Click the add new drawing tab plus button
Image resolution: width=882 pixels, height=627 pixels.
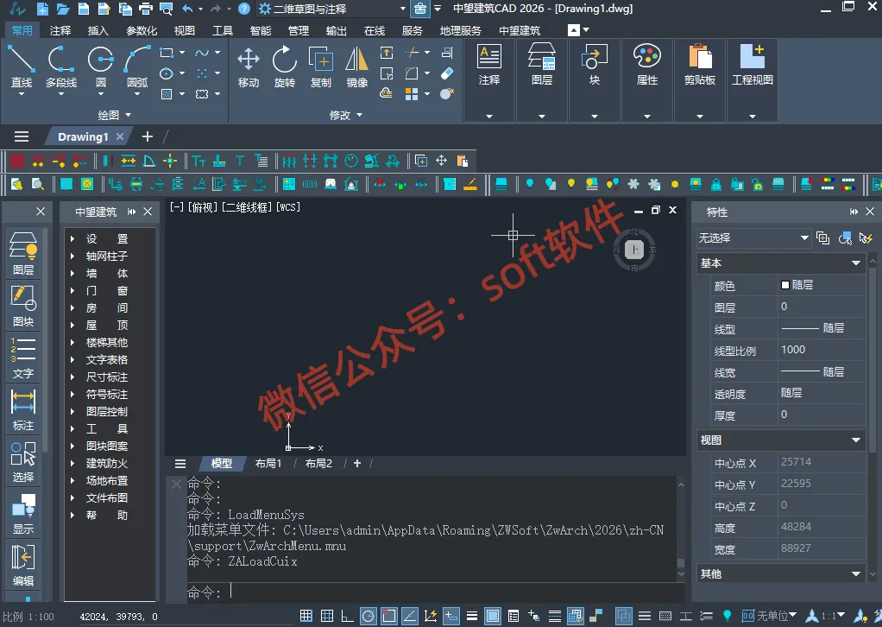pos(148,136)
